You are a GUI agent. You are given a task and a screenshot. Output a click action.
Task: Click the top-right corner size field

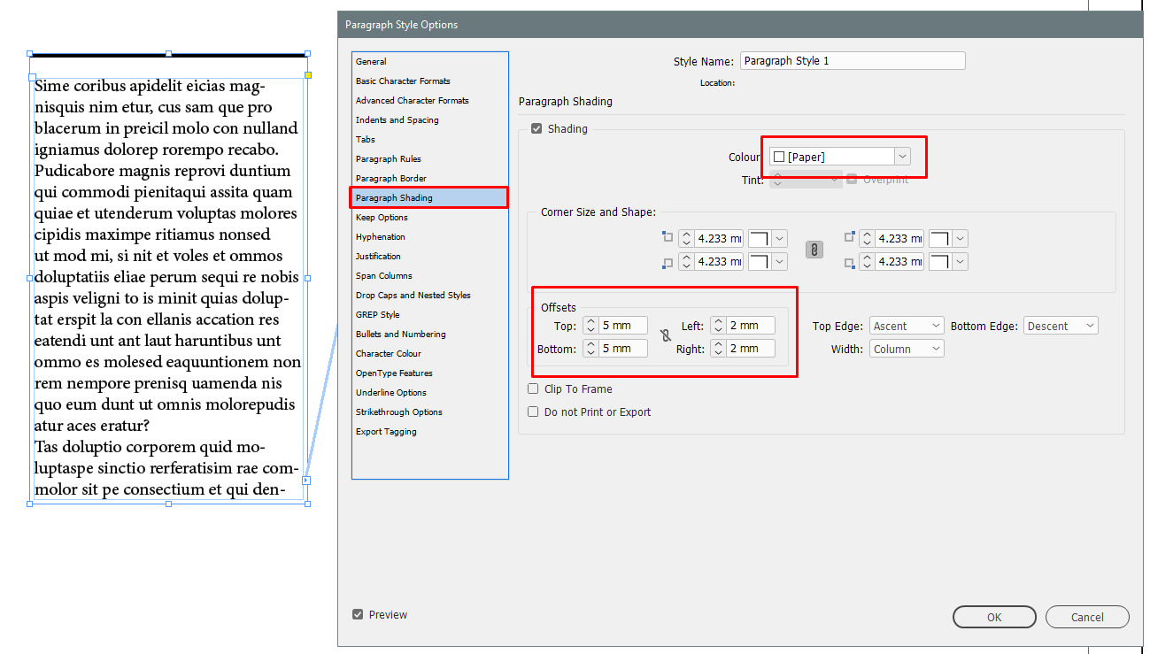tap(899, 238)
